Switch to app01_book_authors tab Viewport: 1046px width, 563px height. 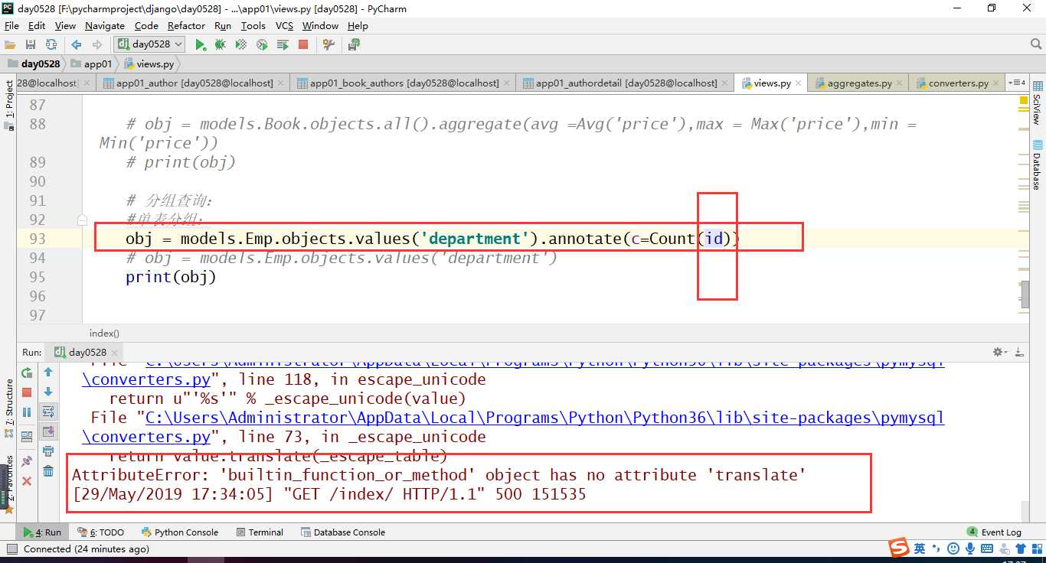(404, 83)
